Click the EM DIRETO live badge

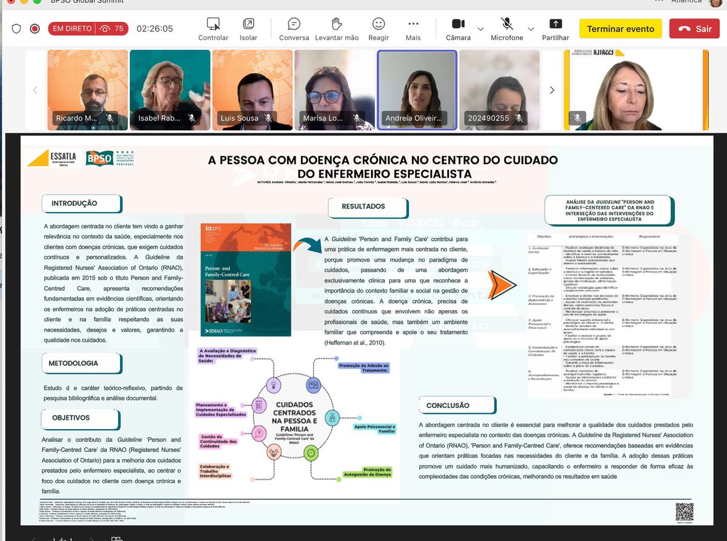[x=72, y=28]
